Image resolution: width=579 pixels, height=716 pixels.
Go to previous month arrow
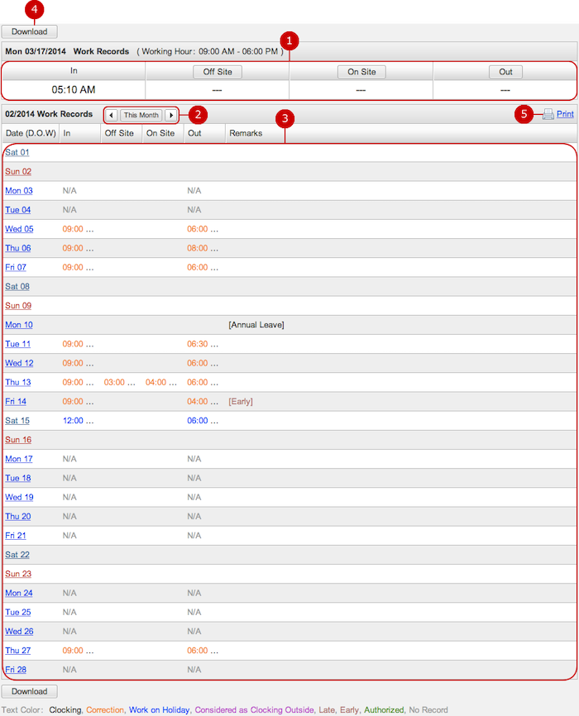[x=112, y=115]
